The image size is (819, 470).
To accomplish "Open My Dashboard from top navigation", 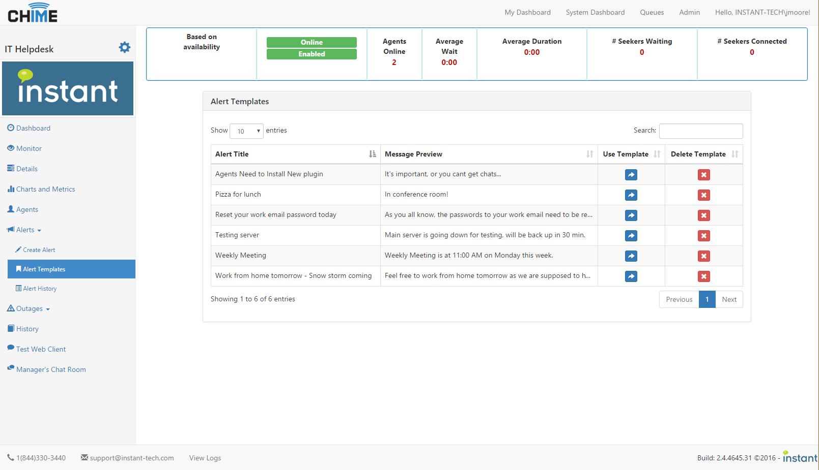I will pos(527,12).
